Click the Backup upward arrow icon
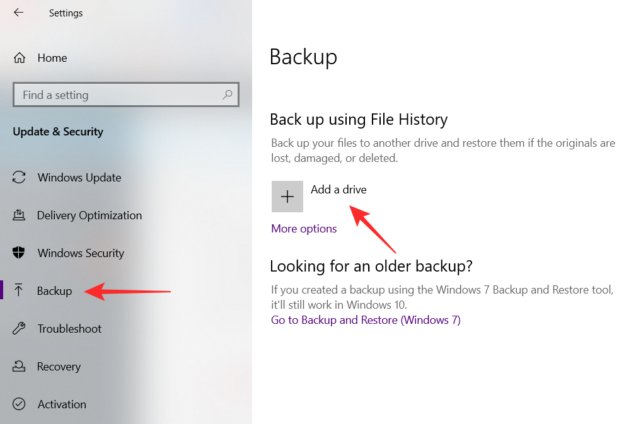This screenshot has height=424, width=636. pyautogui.click(x=19, y=291)
